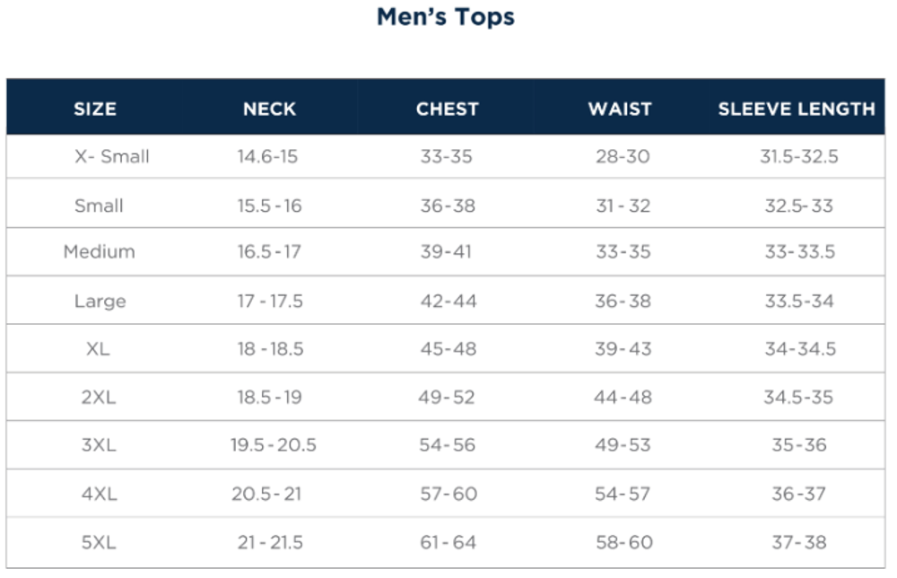The width and height of the screenshot is (897, 578).
Task: Click the WAIST column header
Action: pos(620,109)
